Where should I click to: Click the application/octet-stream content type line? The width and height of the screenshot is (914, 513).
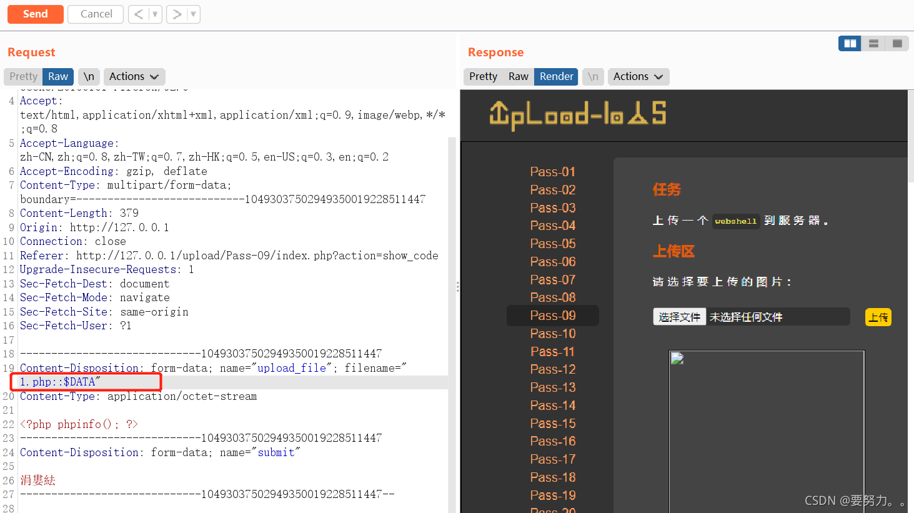tap(139, 396)
